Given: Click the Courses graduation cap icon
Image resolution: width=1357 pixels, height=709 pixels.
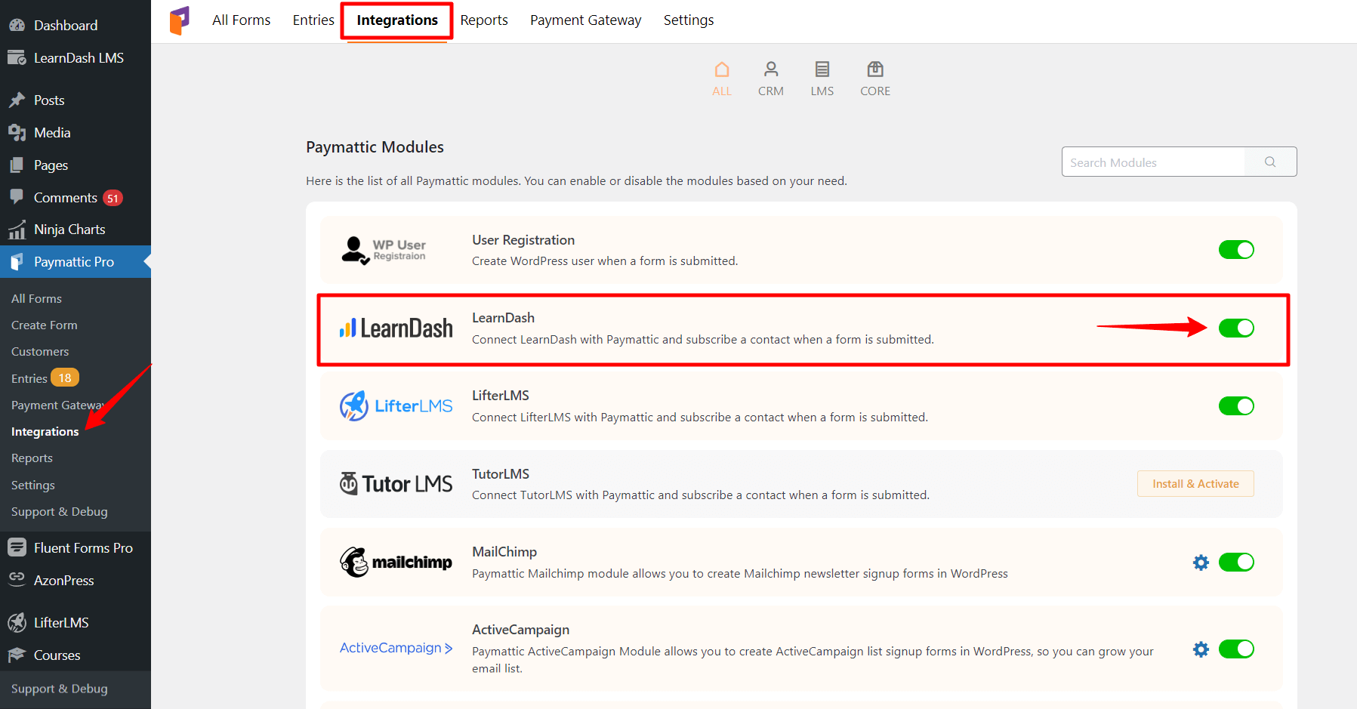Looking at the screenshot, I should click(x=17, y=655).
